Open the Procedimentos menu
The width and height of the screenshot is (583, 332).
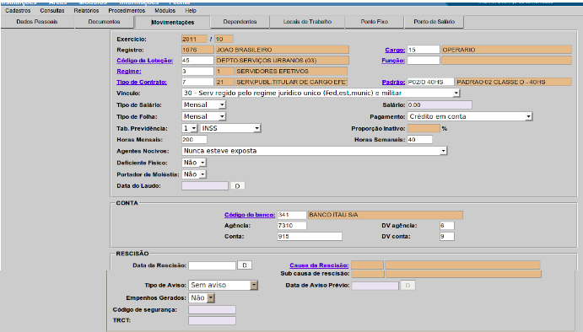click(127, 11)
